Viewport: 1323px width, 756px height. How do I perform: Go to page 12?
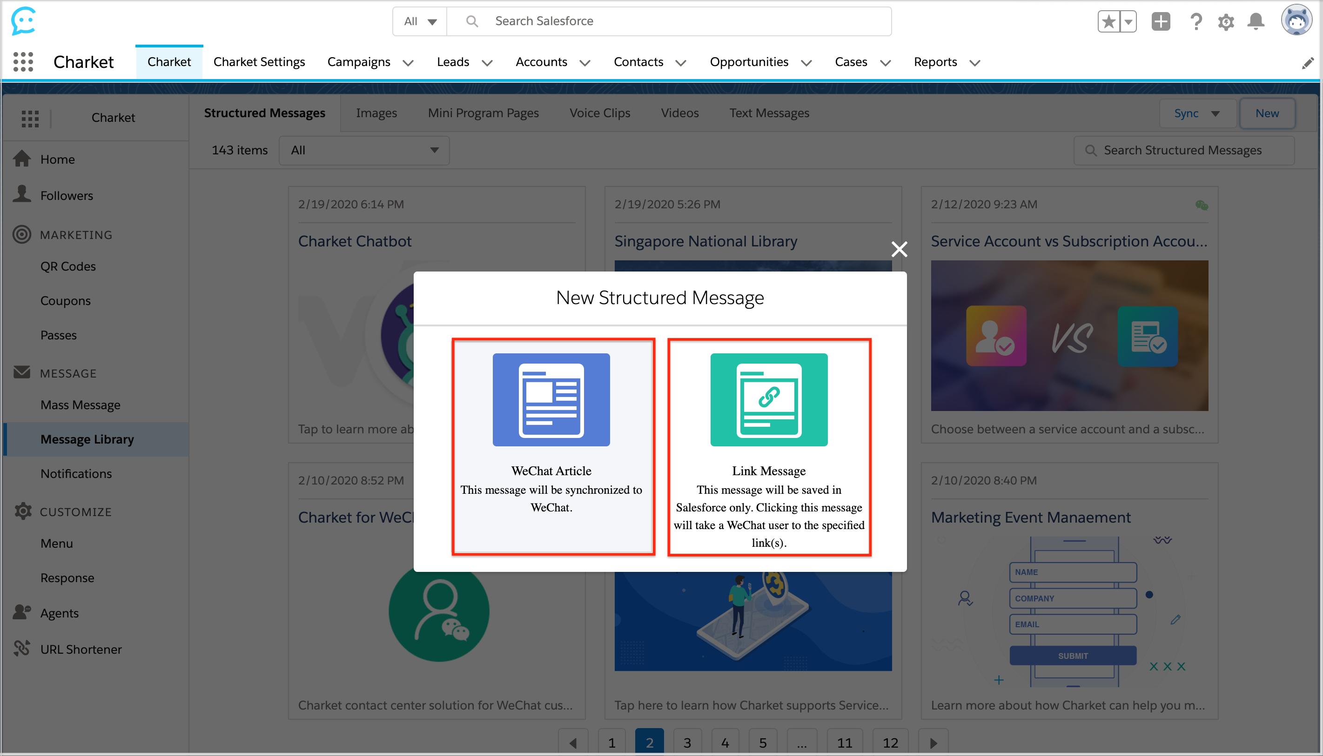click(890, 743)
